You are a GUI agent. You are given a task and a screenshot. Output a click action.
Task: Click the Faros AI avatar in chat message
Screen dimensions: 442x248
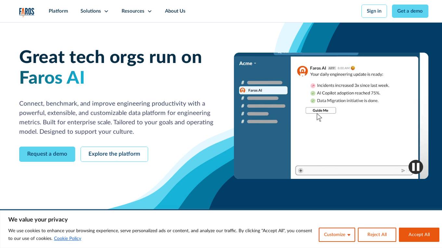[302, 71]
